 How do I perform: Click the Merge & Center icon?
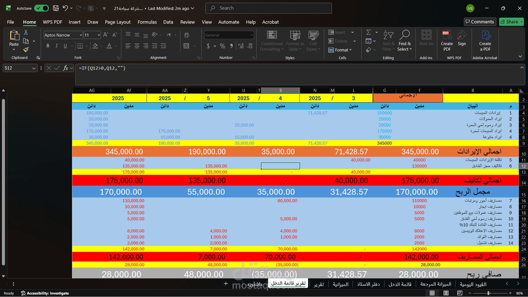pyautogui.click(x=186, y=46)
